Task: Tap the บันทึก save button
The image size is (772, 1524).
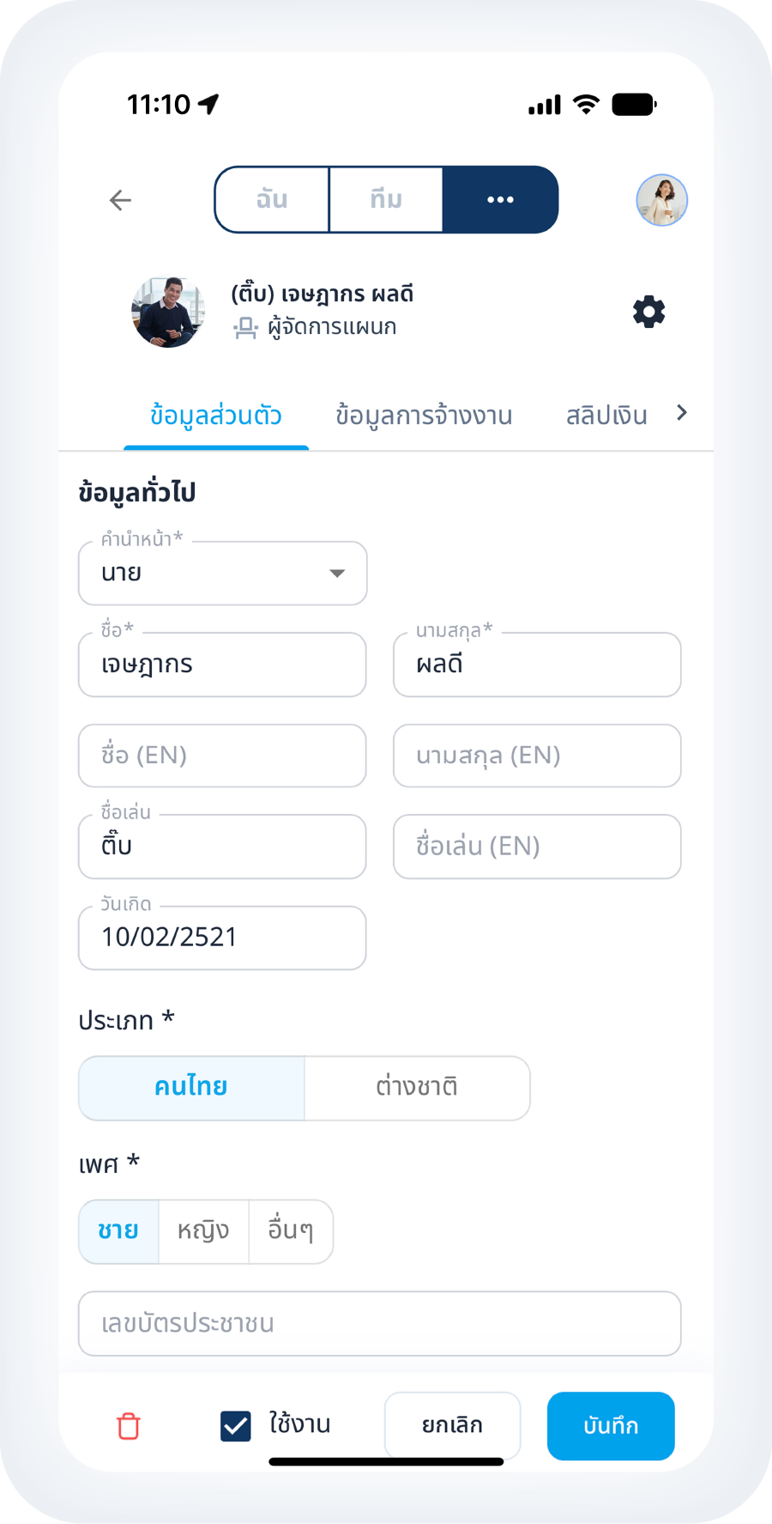Action: point(611,1426)
